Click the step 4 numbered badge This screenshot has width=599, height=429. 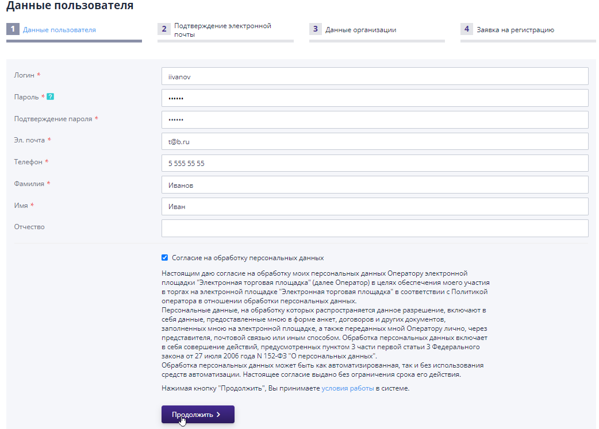(466, 28)
